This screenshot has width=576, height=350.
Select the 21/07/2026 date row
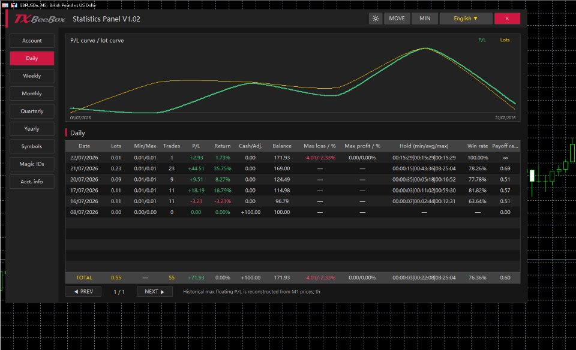pyautogui.click(x=293, y=169)
